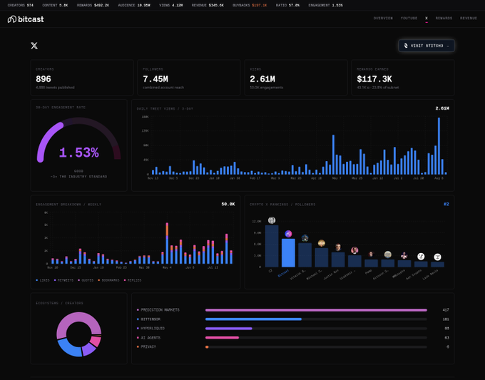Click the highlighted Bitcast bar in rankings
The image size is (485, 380).
(288, 253)
